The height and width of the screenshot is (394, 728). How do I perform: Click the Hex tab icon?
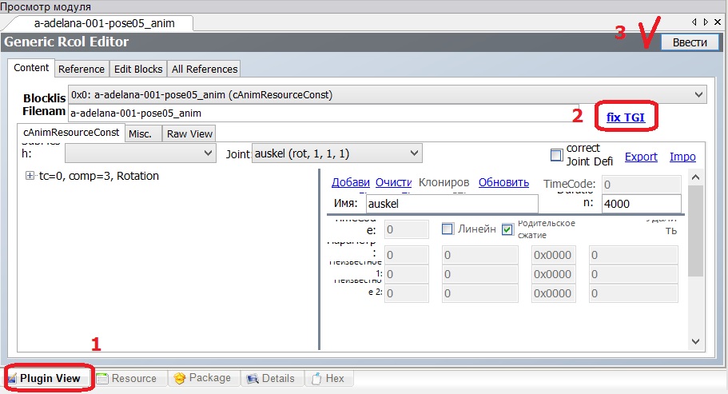point(317,378)
